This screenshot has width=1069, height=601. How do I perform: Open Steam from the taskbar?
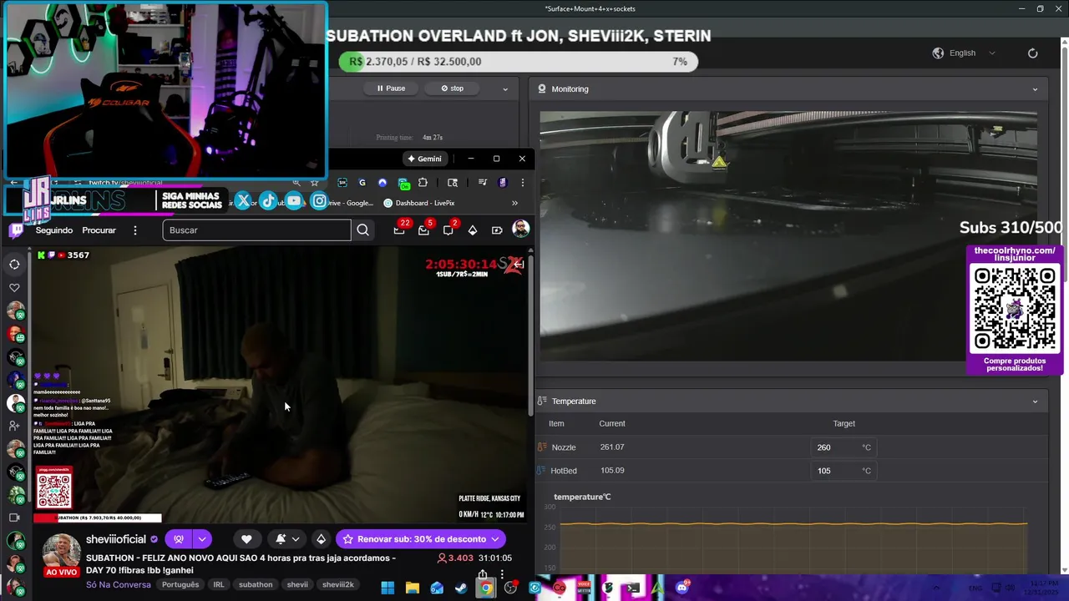[461, 588]
